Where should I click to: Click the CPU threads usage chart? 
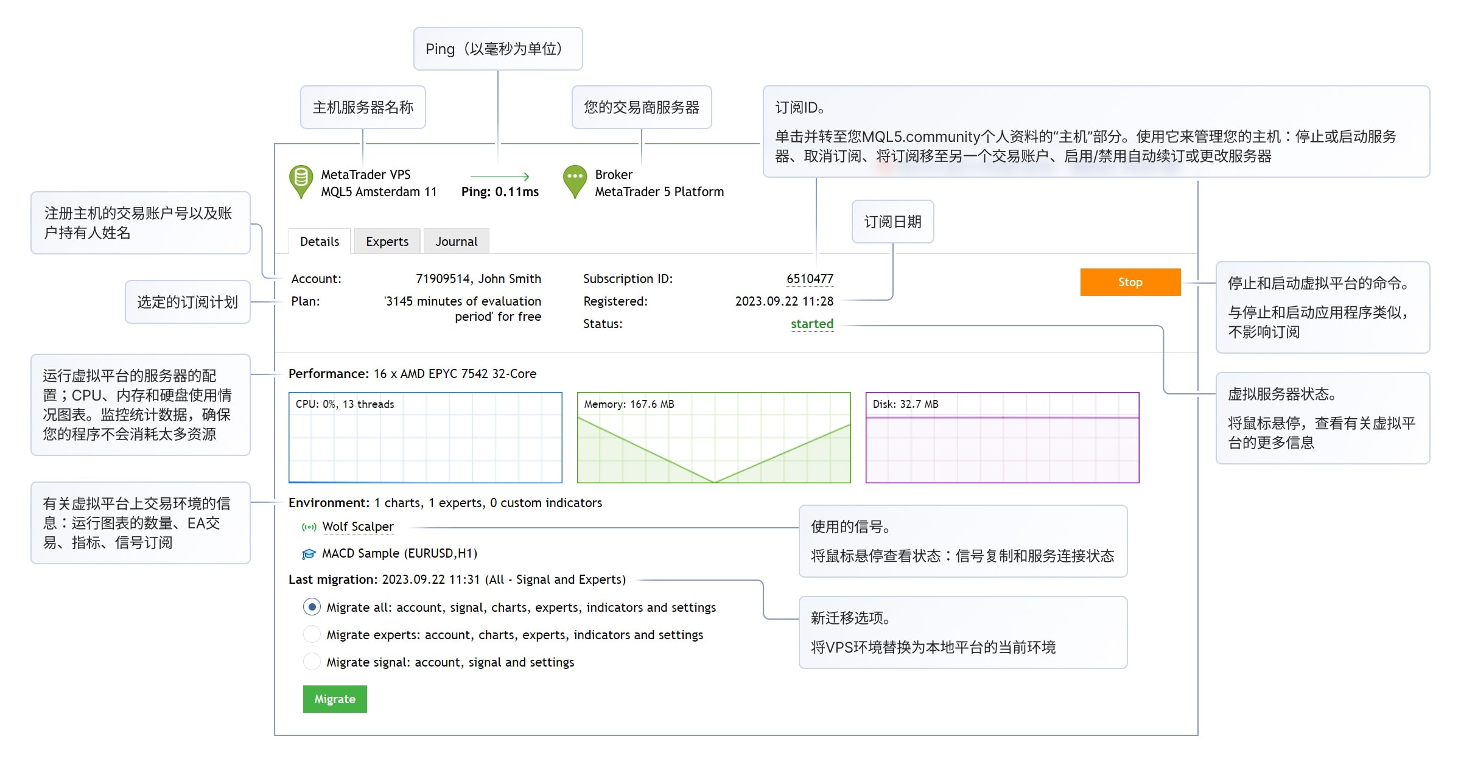coord(424,438)
